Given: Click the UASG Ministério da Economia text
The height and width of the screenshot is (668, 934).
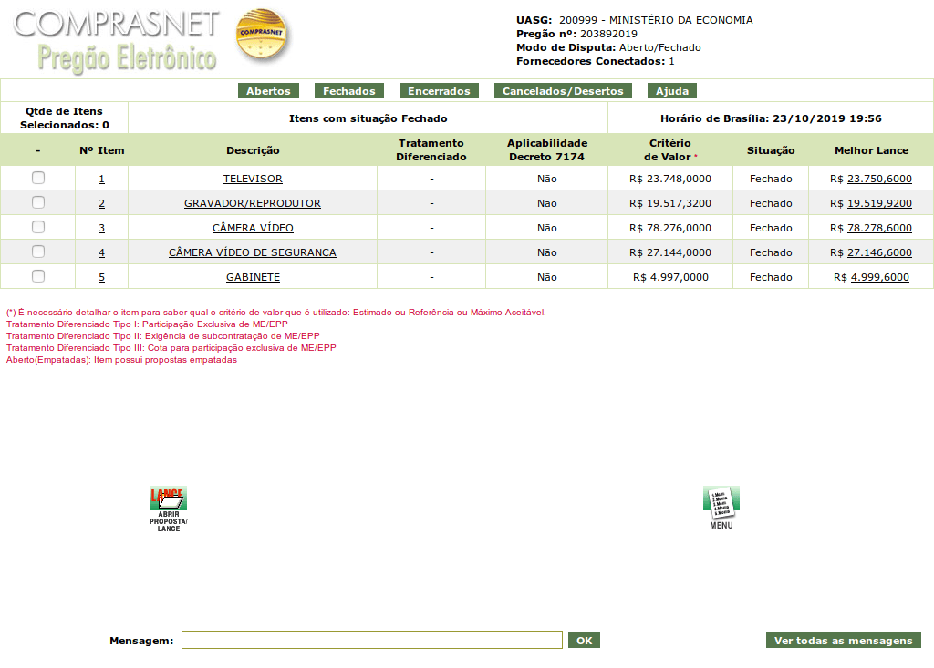Looking at the screenshot, I should coord(635,20).
